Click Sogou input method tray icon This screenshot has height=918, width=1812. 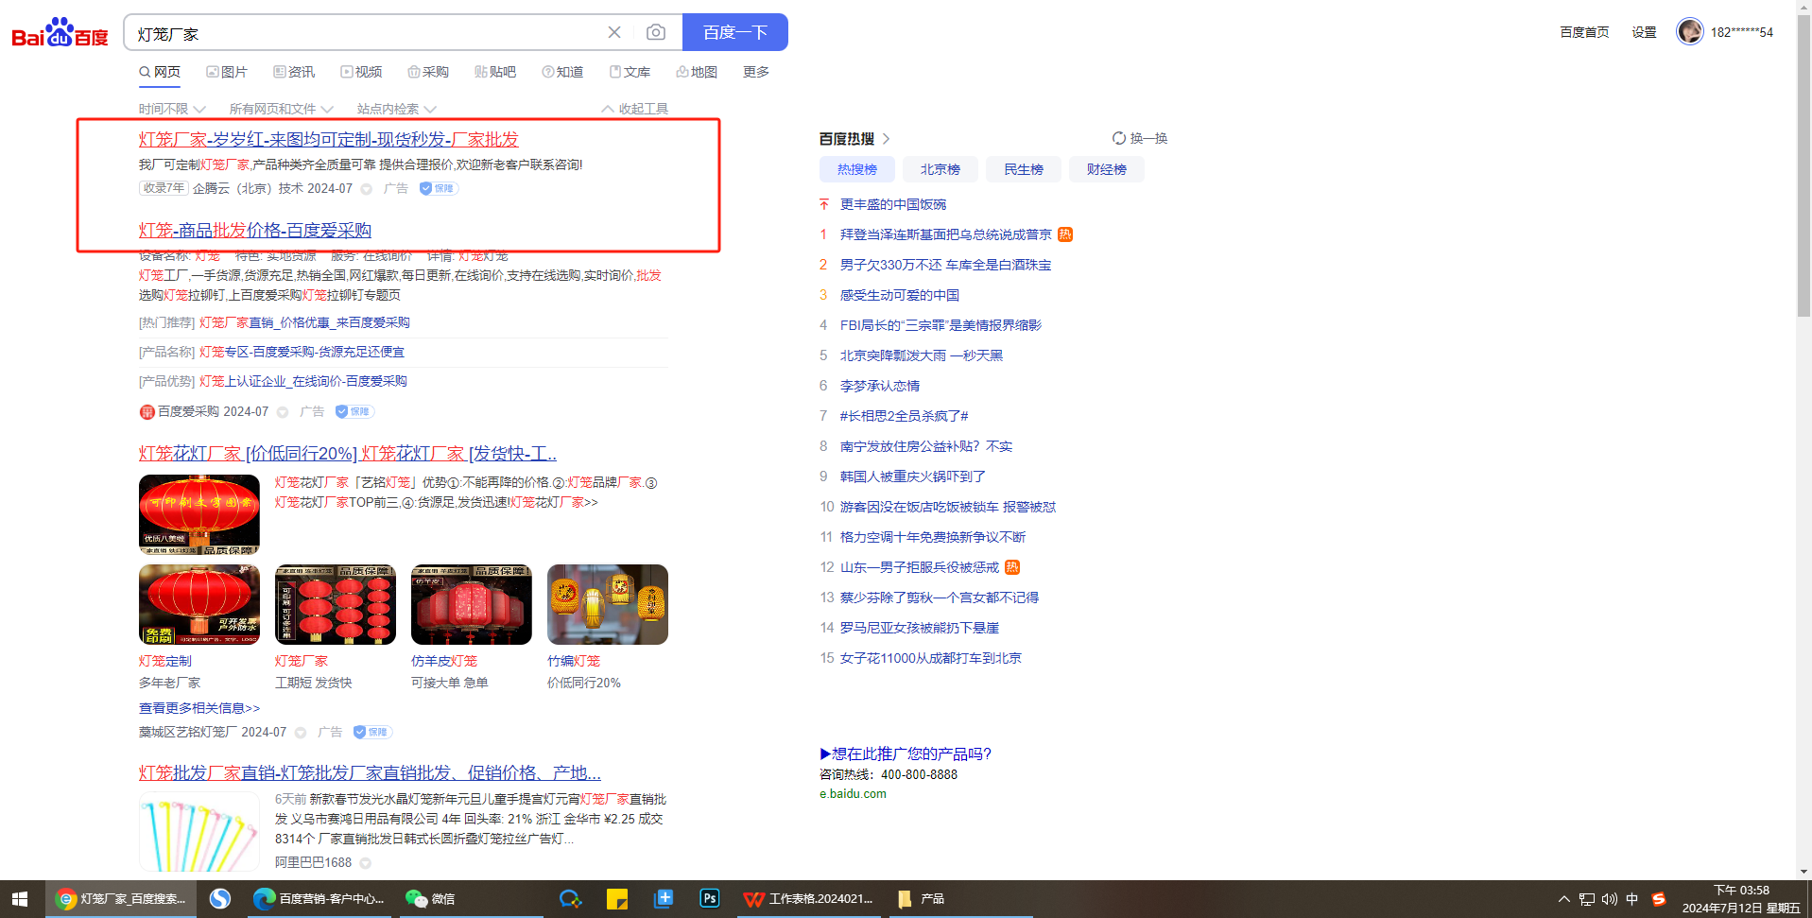click(1659, 899)
